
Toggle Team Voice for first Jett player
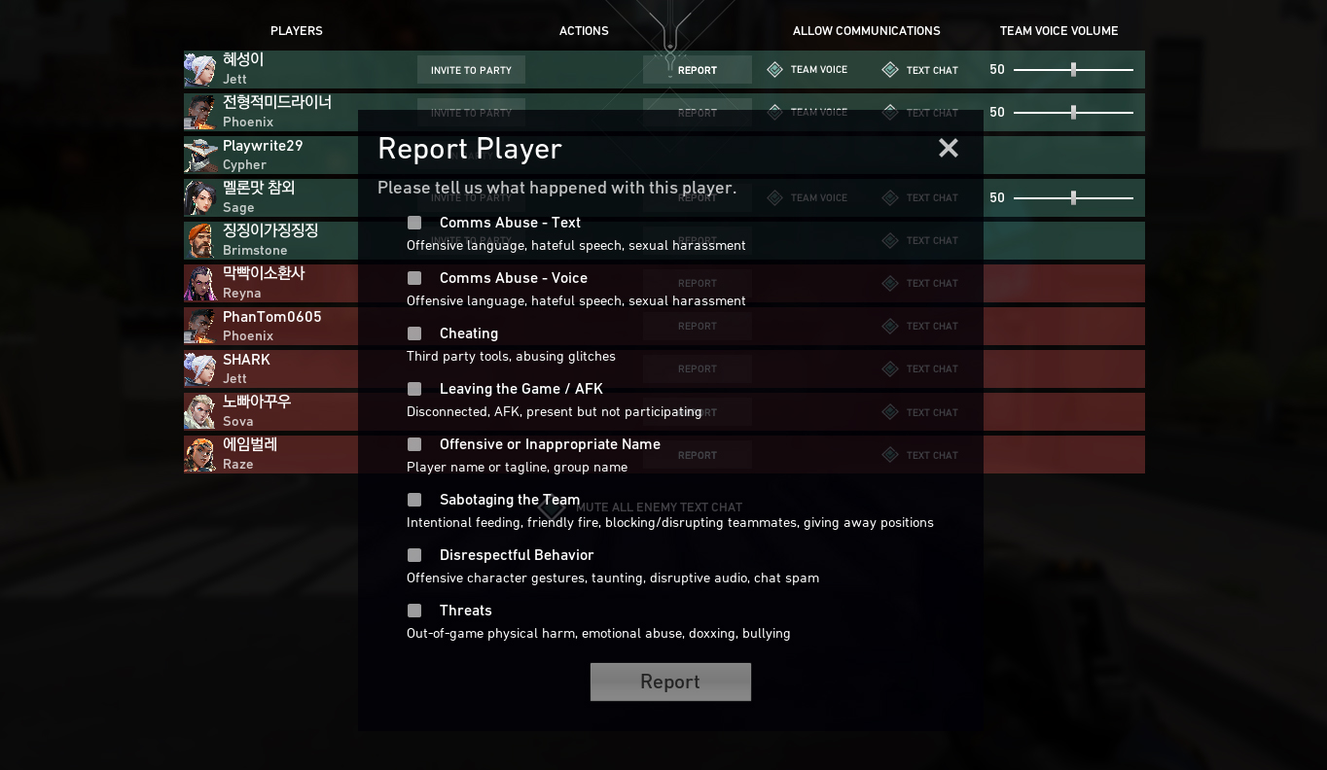tap(807, 70)
